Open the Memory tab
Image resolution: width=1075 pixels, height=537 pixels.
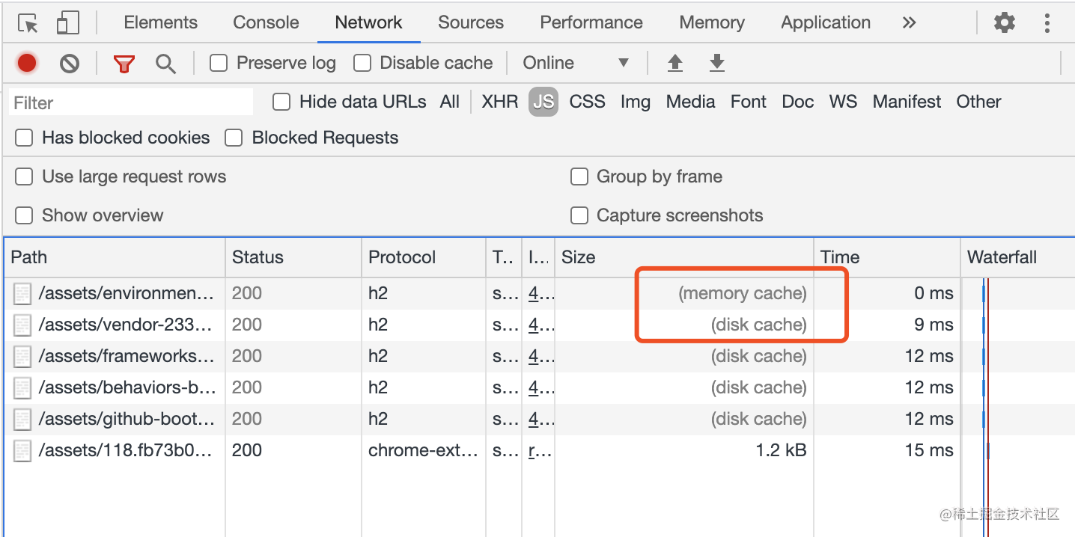pyautogui.click(x=712, y=22)
